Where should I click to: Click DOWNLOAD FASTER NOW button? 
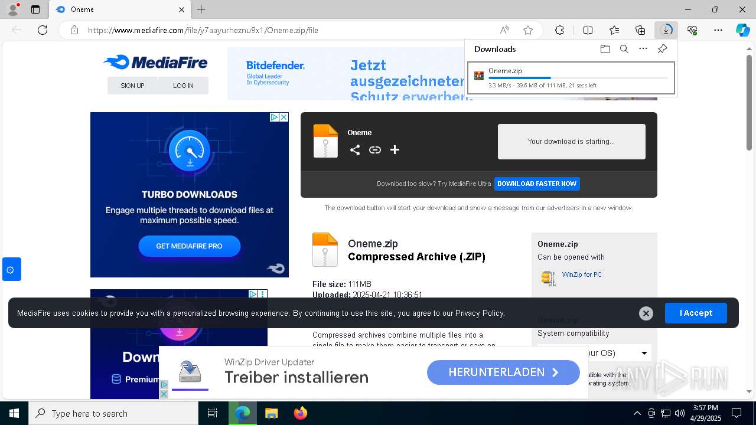pos(537,184)
